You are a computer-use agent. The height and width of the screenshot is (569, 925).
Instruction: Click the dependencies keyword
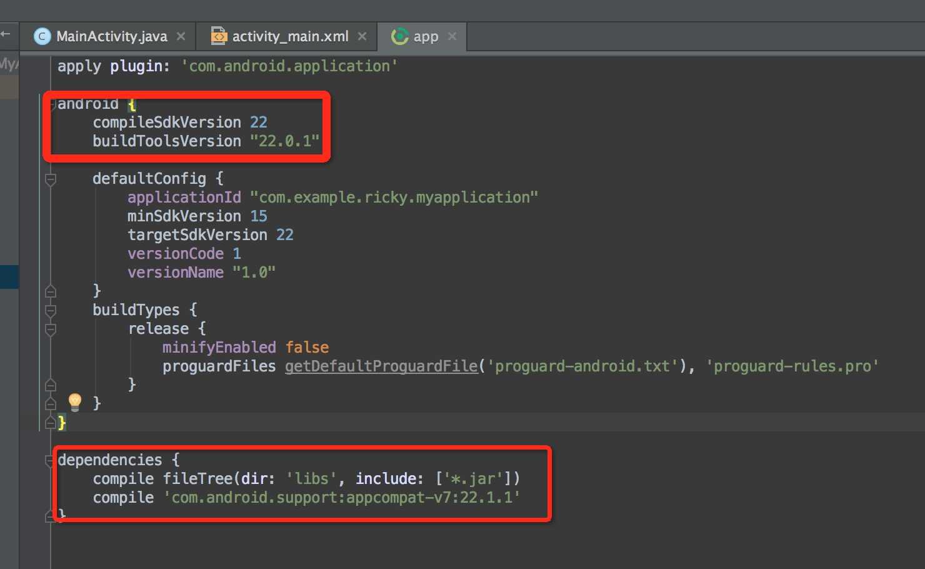[x=110, y=460]
